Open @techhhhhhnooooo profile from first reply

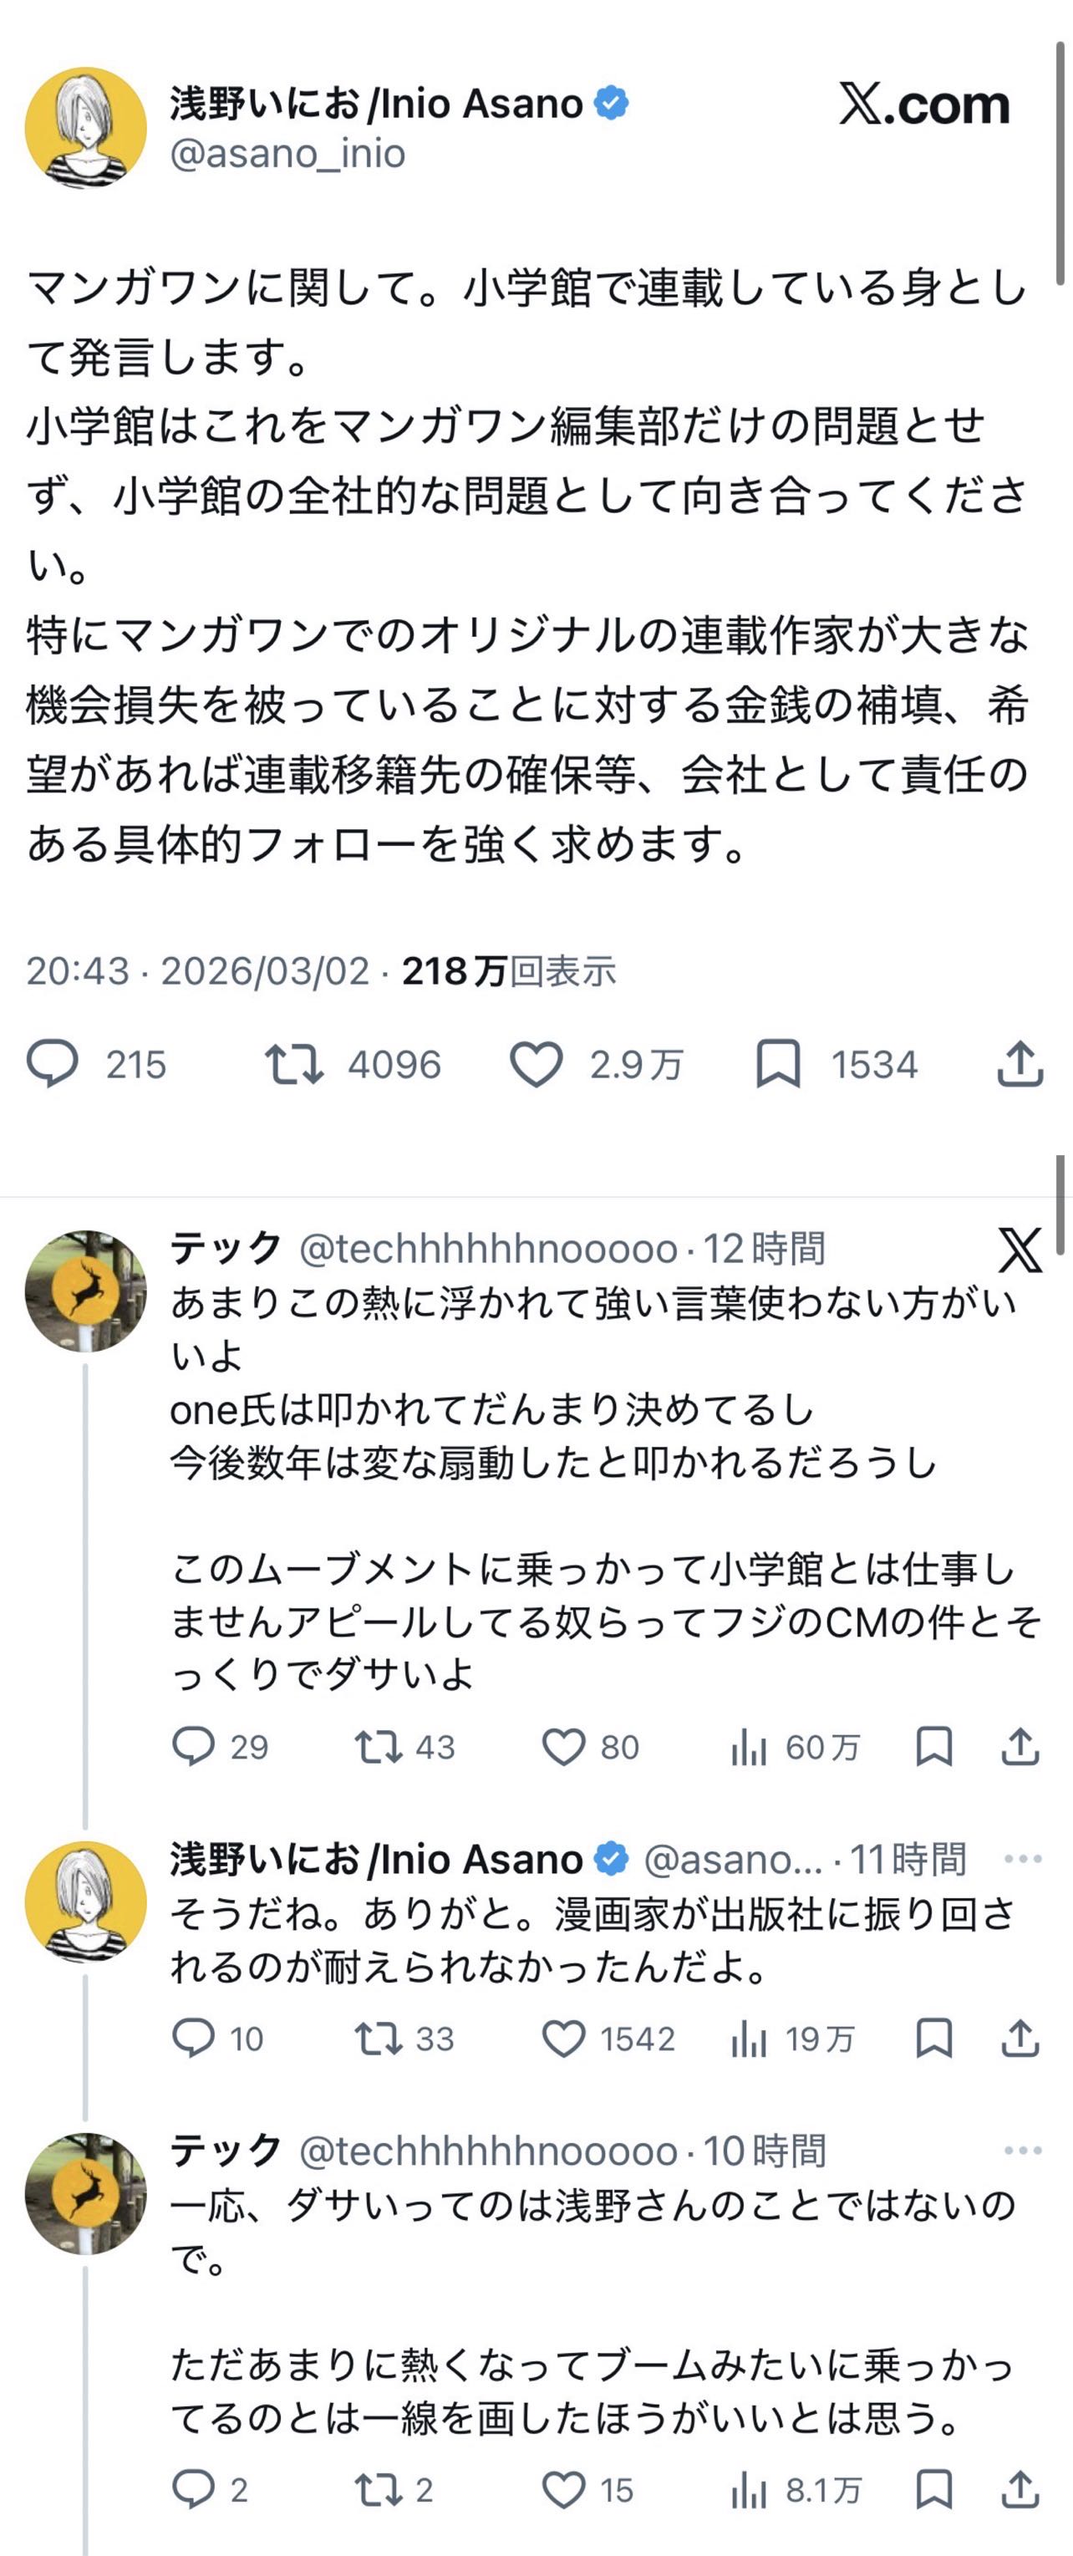coord(488,1248)
